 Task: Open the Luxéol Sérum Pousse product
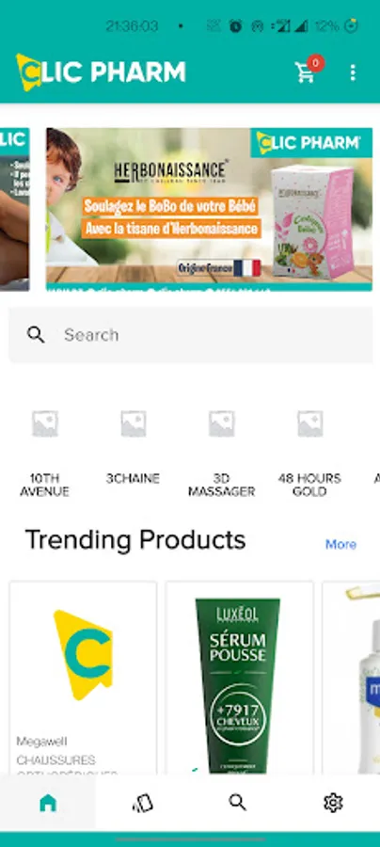(239, 679)
